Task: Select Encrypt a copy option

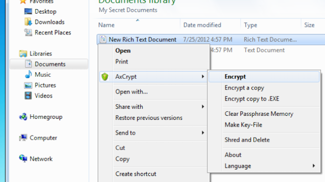Action: click(x=244, y=87)
